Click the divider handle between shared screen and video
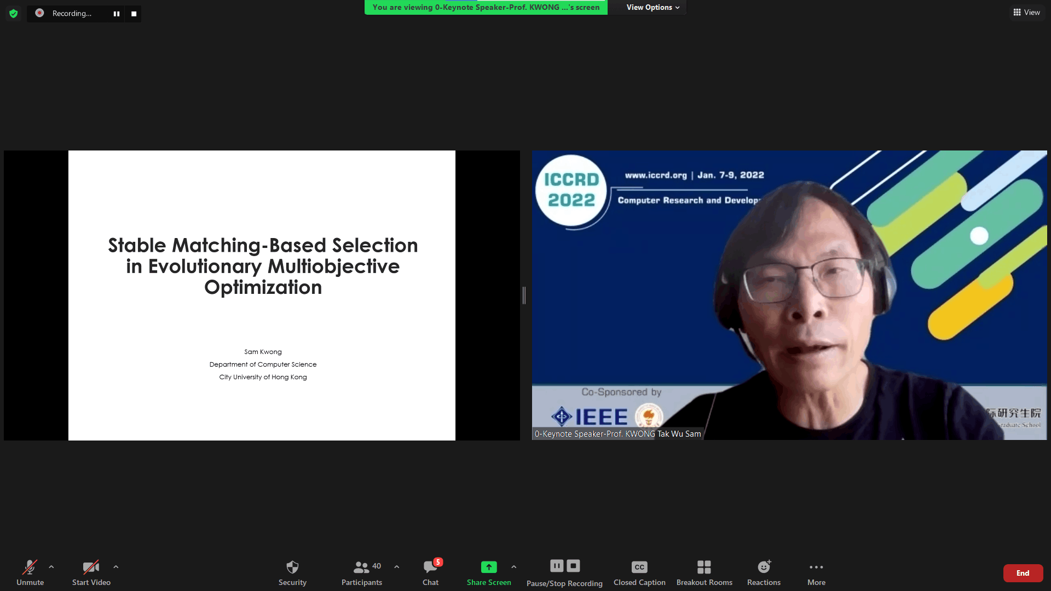The height and width of the screenshot is (591, 1051). tap(524, 296)
